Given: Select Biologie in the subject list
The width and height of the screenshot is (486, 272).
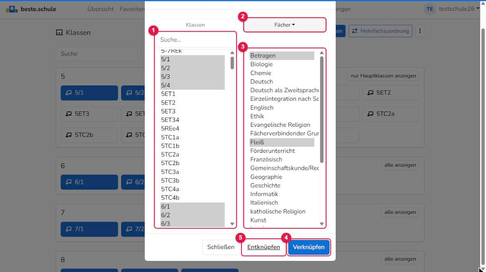Looking at the screenshot, I should pos(282,64).
